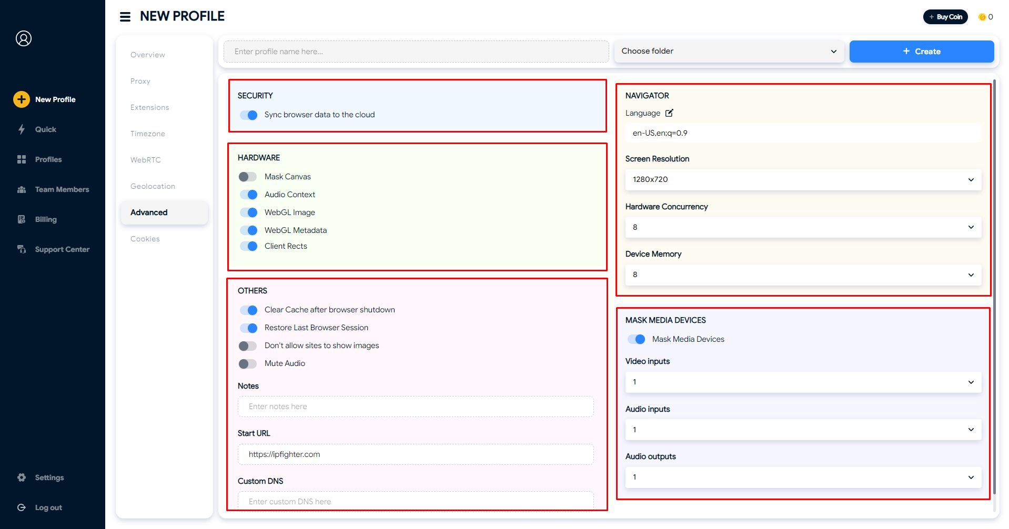
Task: Open the user account avatar icon
Action: click(x=24, y=38)
